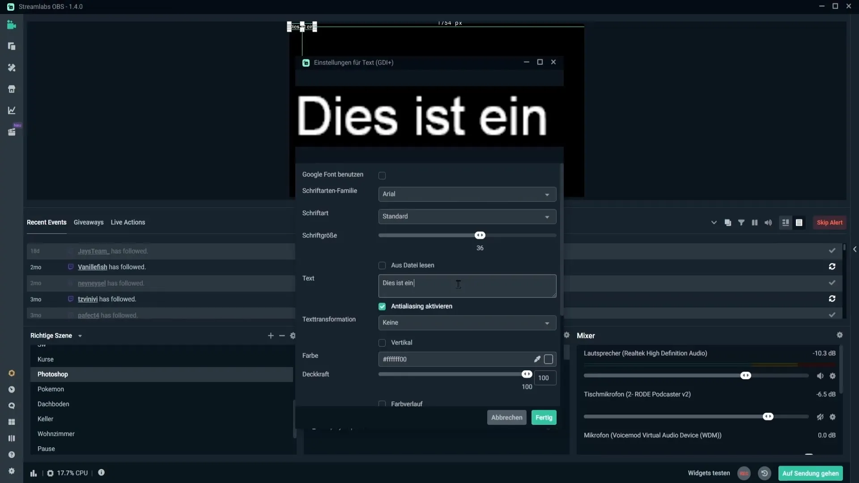Expand Richtige Szene collection dropdown
859x483 pixels.
80,336
